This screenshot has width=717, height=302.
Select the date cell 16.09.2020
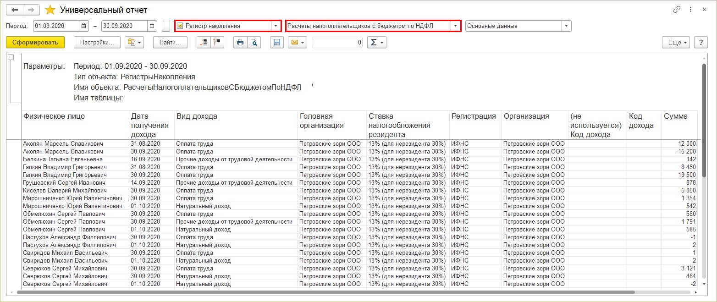(x=152, y=159)
